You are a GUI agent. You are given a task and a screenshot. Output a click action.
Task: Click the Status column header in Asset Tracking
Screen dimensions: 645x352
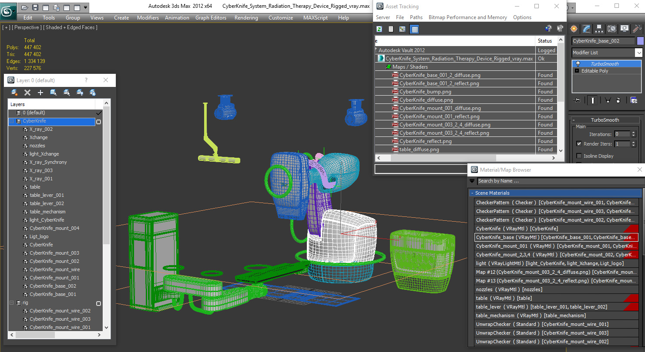tap(546, 41)
